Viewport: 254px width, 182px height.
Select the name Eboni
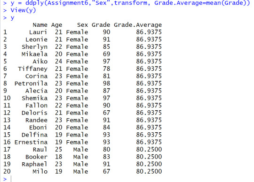coord(38,128)
